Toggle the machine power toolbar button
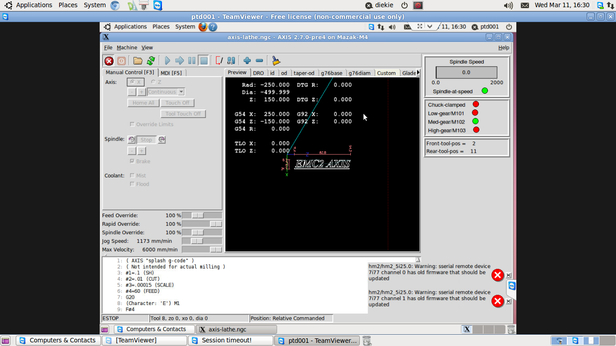This screenshot has height=346, width=616. pyautogui.click(x=121, y=61)
